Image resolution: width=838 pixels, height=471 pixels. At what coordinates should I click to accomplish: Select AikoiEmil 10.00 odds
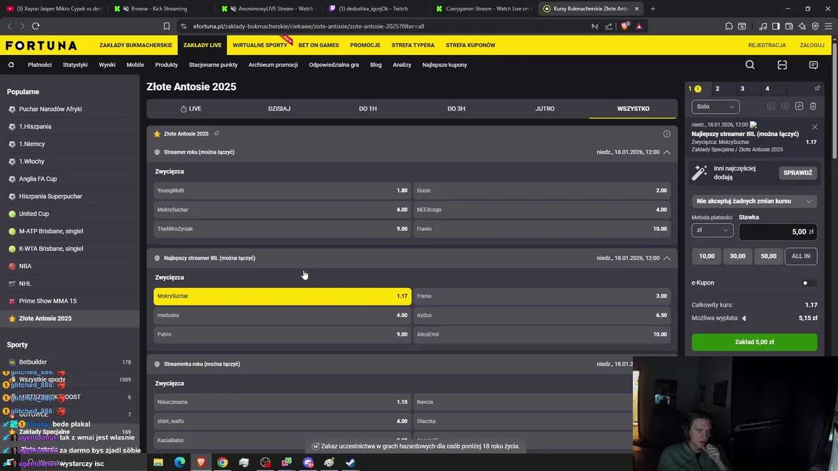pos(542,334)
